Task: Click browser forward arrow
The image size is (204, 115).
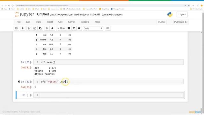Action: [6, 5]
